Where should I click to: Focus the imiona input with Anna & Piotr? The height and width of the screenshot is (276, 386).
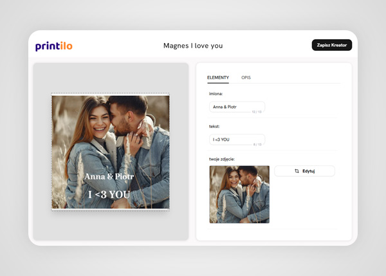point(237,107)
